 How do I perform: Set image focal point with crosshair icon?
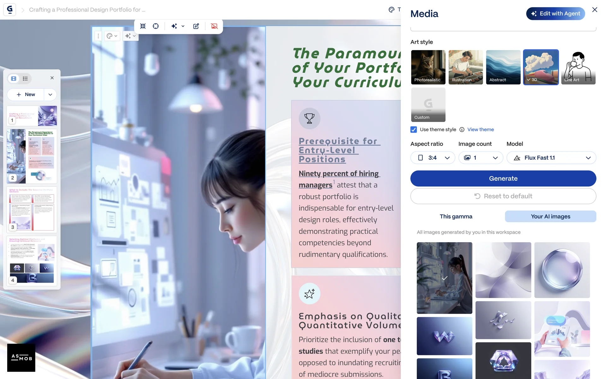point(156,26)
